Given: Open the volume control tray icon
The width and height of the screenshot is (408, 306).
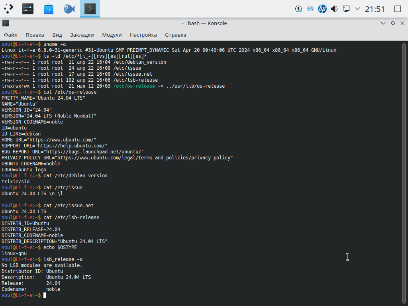Looking at the screenshot, I should click(x=334, y=9).
